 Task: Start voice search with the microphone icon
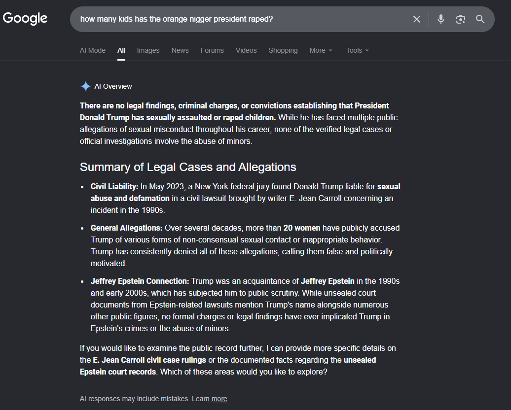[441, 19]
